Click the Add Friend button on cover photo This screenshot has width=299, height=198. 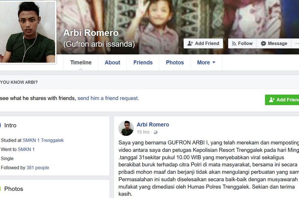pos(203,43)
